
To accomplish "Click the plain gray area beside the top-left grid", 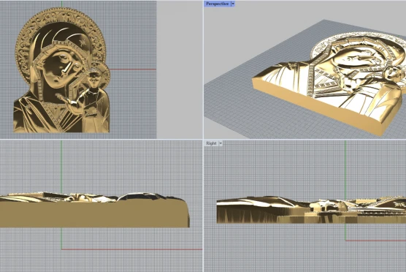I will coord(180,69).
